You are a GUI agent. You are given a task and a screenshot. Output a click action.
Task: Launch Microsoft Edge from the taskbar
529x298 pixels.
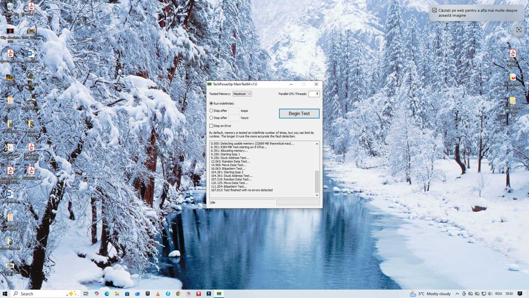107,294
